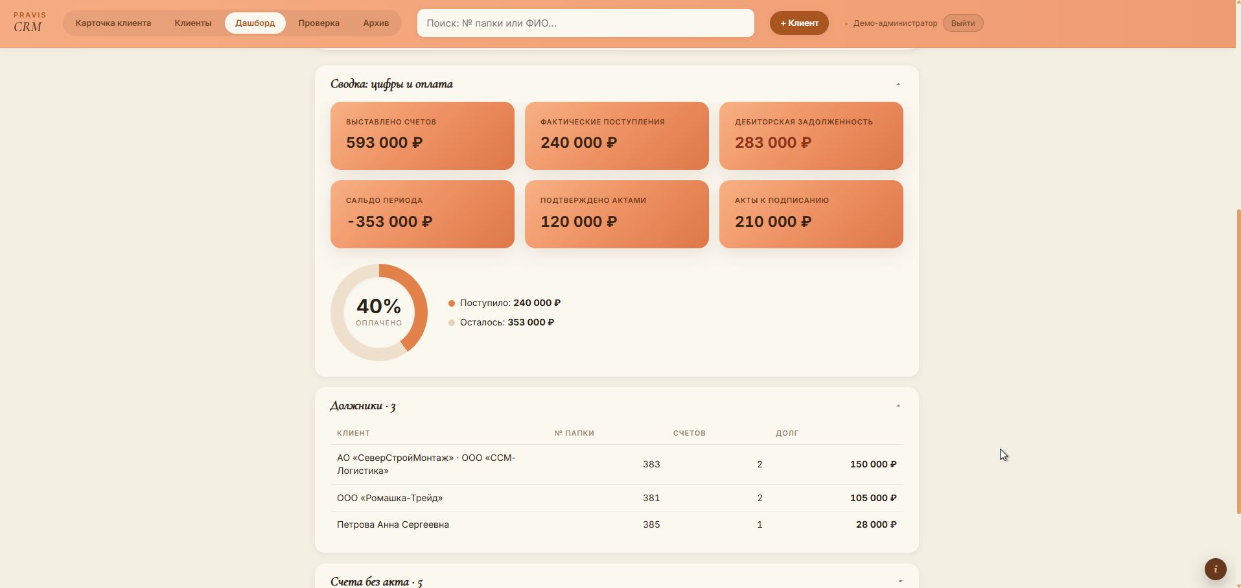Open the Дебиторская задолженность card
This screenshot has width=1241, height=588.
pyautogui.click(x=811, y=135)
